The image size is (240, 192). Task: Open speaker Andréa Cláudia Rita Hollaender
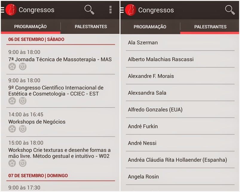[x=180, y=160]
